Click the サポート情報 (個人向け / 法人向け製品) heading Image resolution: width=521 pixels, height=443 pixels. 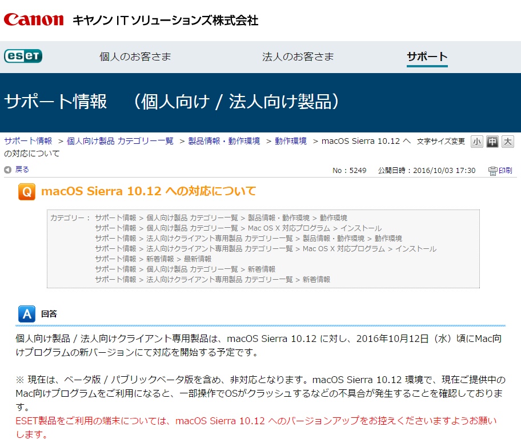pyautogui.click(x=172, y=101)
